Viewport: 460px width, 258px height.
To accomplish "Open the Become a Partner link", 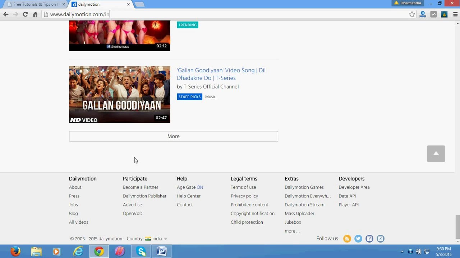I will 141,187.
